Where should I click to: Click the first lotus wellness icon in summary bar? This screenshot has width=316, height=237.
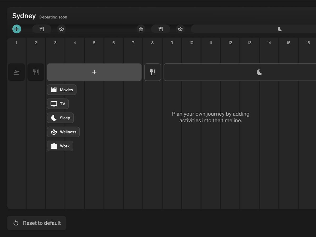pyautogui.click(x=62, y=29)
